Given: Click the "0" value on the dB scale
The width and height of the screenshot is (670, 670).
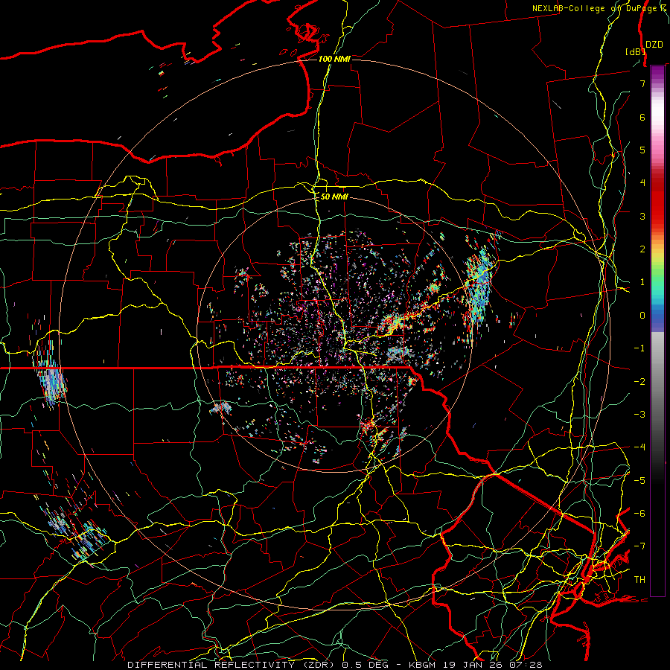Looking at the screenshot, I should [x=642, y=316].
